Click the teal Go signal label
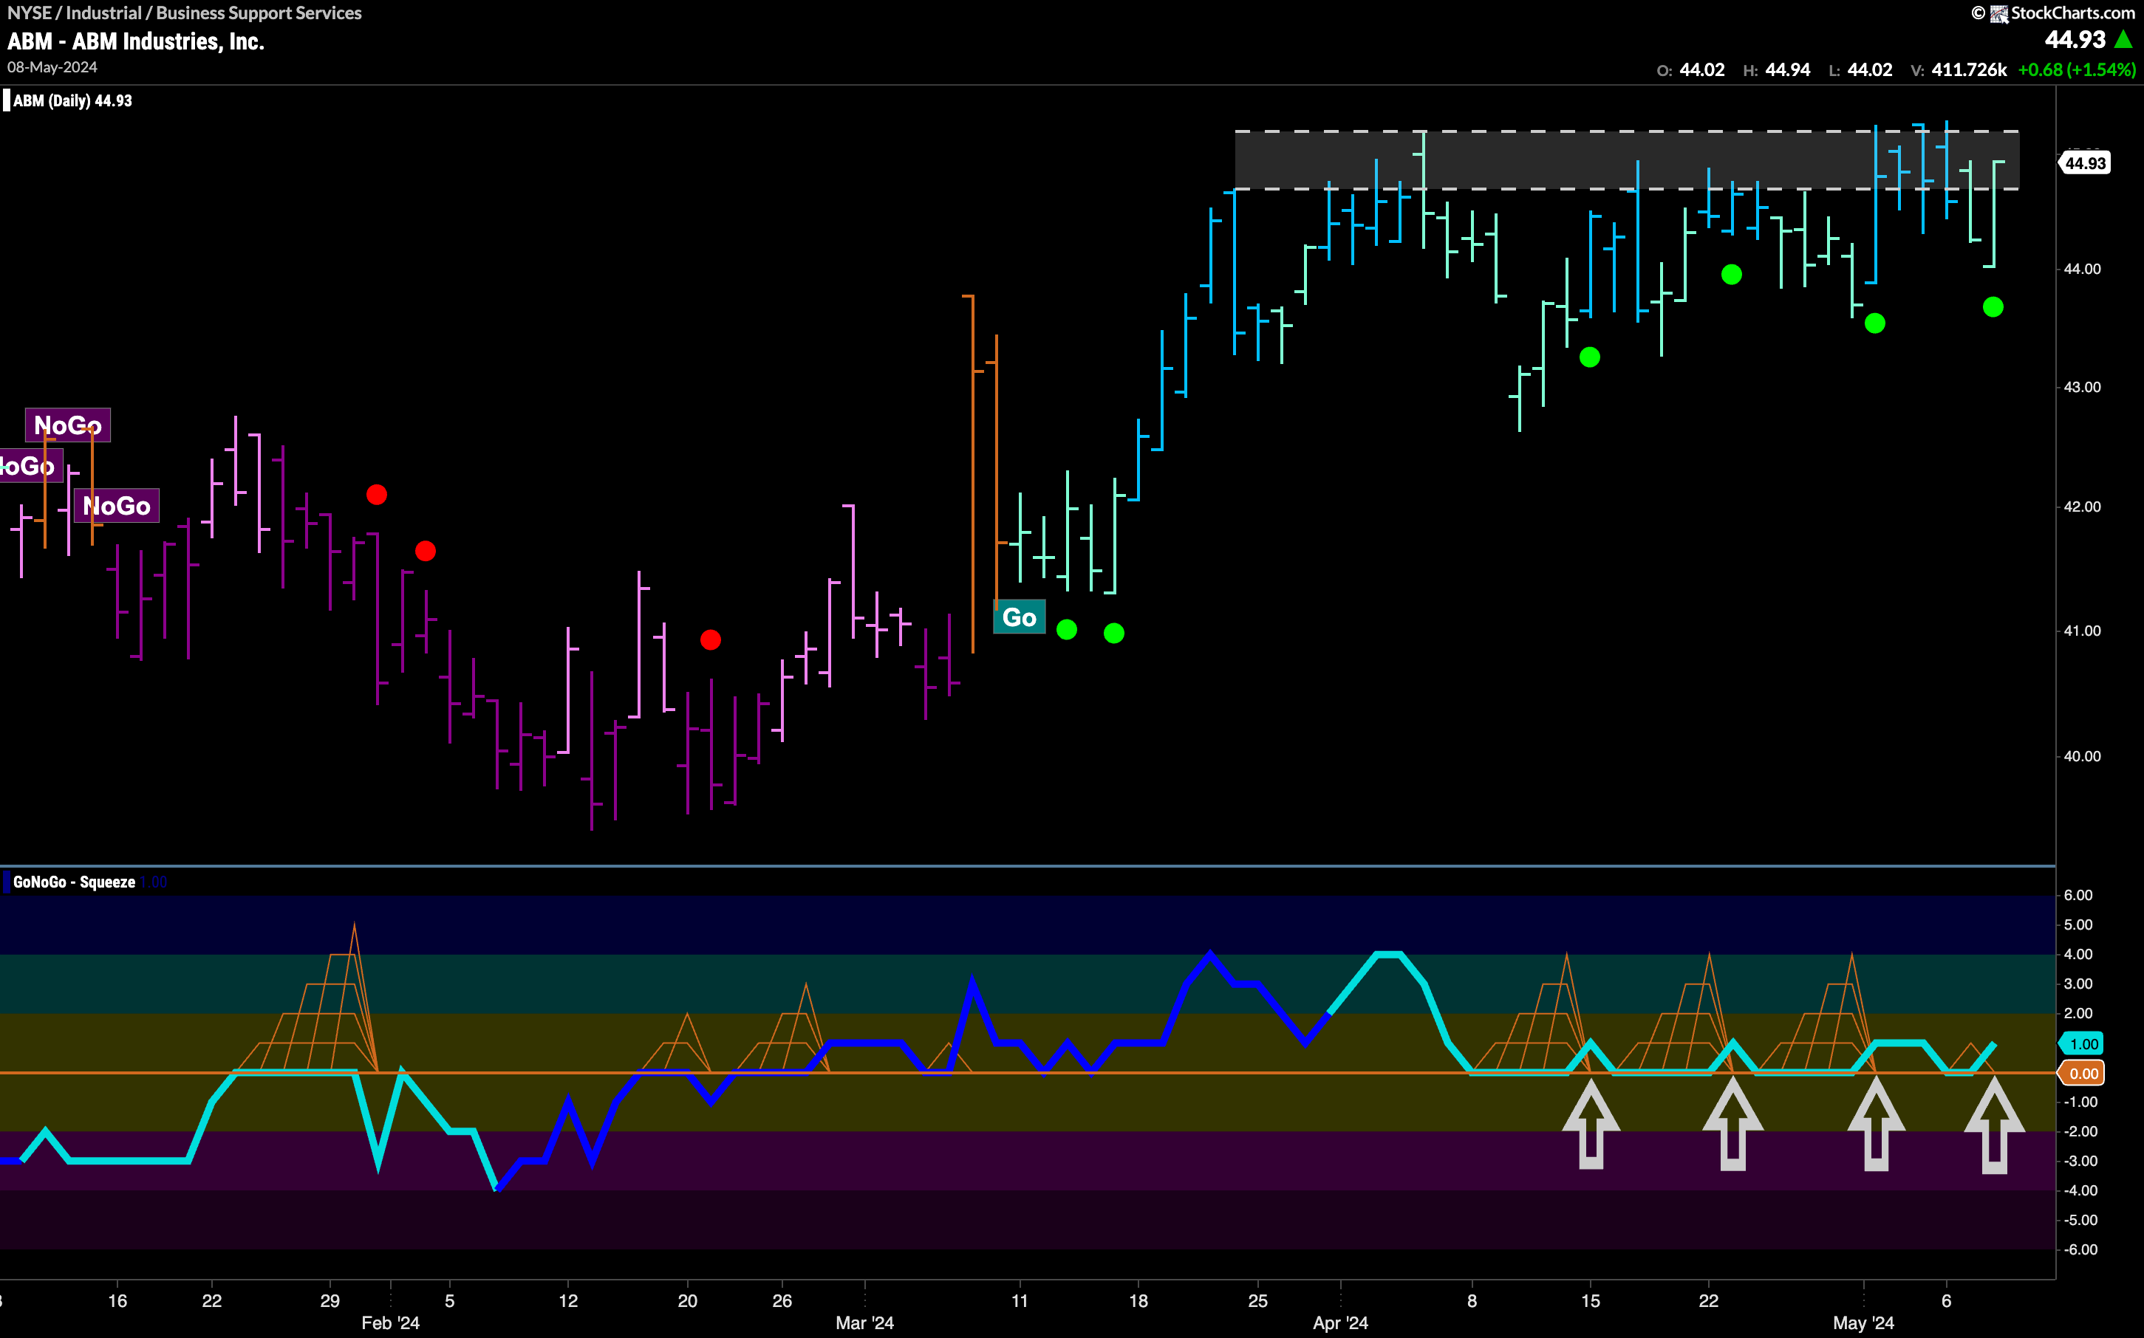This screenshot has width=2144, height=1338. pos(1019,617)
